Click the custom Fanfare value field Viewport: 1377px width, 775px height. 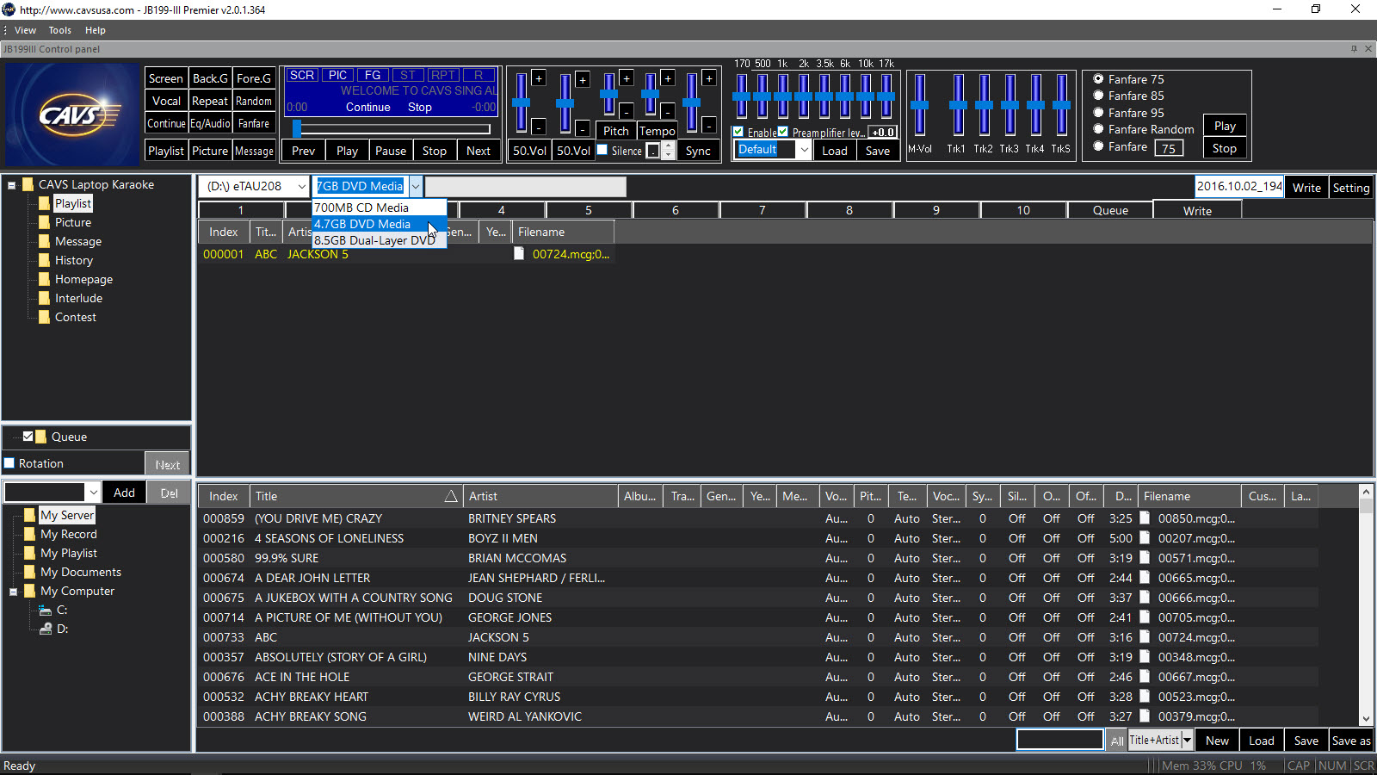click(x=1169, y=148)
